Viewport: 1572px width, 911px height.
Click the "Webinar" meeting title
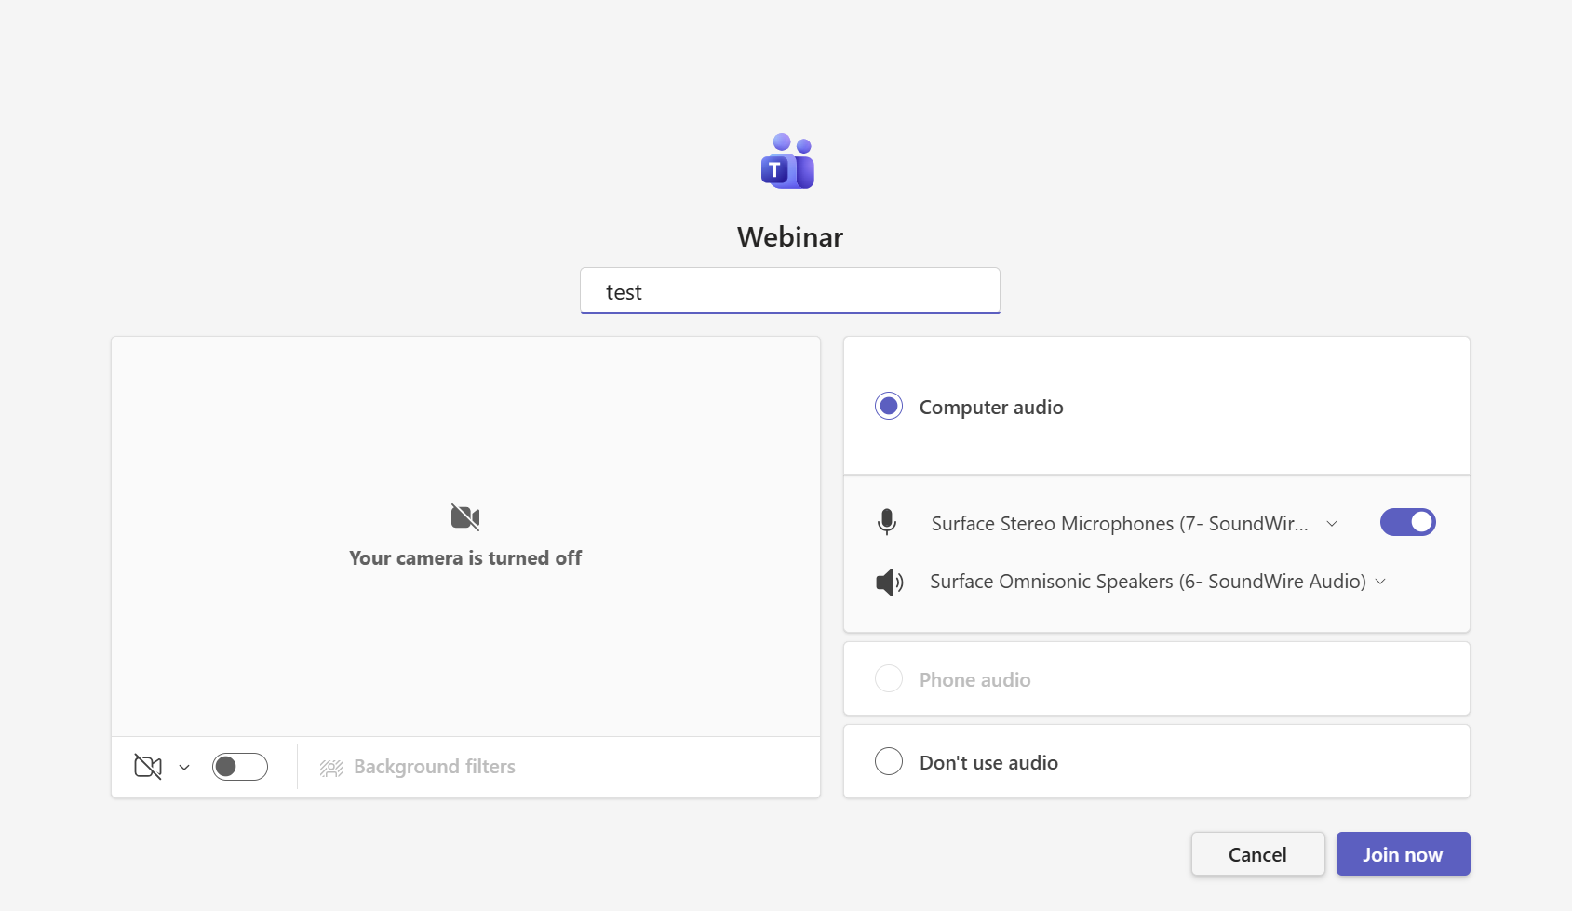[790, 237]
